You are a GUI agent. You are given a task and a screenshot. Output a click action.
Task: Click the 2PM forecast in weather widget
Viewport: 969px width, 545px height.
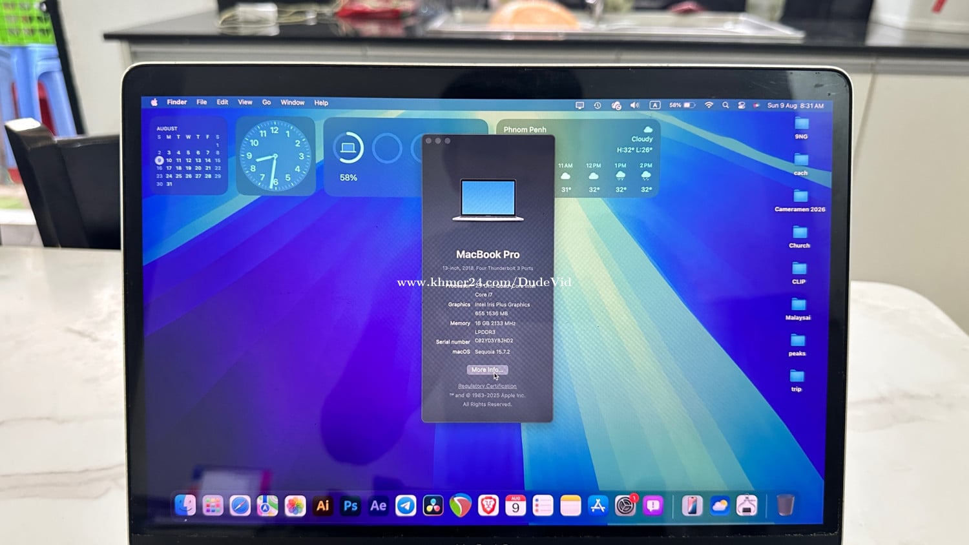click(646, 178)
